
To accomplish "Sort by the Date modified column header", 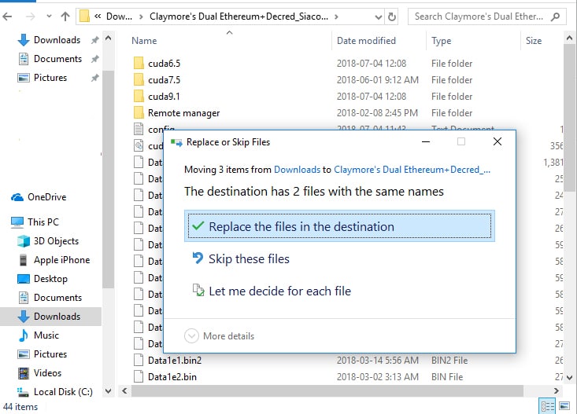I will coord(366,41).
